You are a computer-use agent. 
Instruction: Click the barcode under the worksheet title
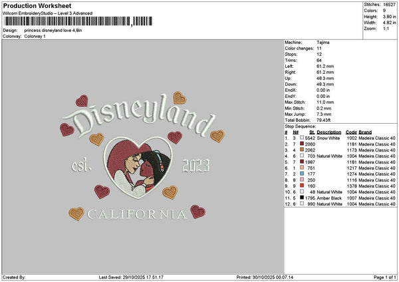click(77, 21)
